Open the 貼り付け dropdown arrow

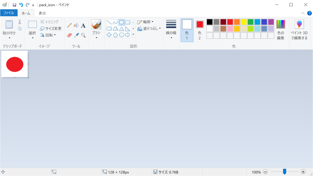tap(9, 38)
